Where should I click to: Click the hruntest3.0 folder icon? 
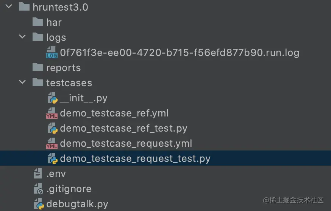point(24,6)
